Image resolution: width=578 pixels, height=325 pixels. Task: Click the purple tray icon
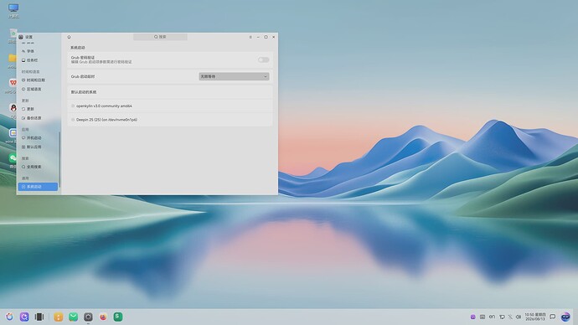tap(473, 317)
